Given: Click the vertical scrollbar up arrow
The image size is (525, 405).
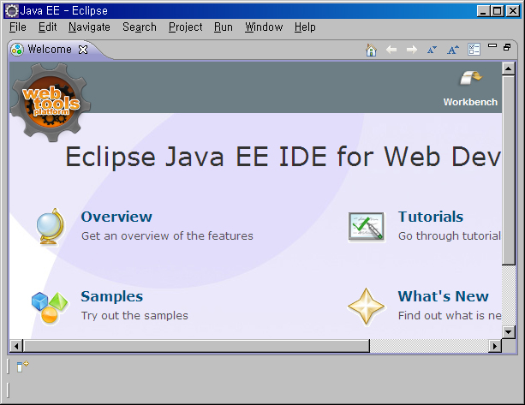Looking at the screenshot, I should coord(508,68).
